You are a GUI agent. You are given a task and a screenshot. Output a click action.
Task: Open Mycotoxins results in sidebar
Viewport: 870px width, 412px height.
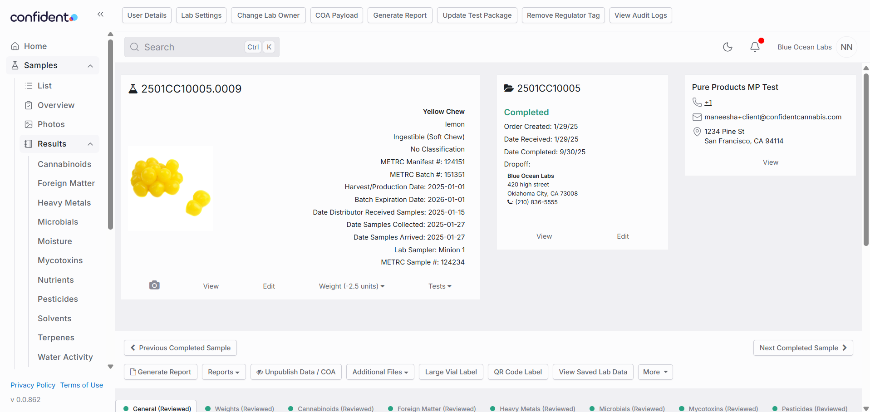(x=60, y=260)
